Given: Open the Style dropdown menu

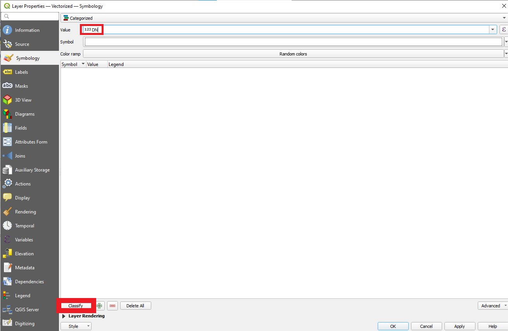Looking at the screenshot, I should coord(76,326).
